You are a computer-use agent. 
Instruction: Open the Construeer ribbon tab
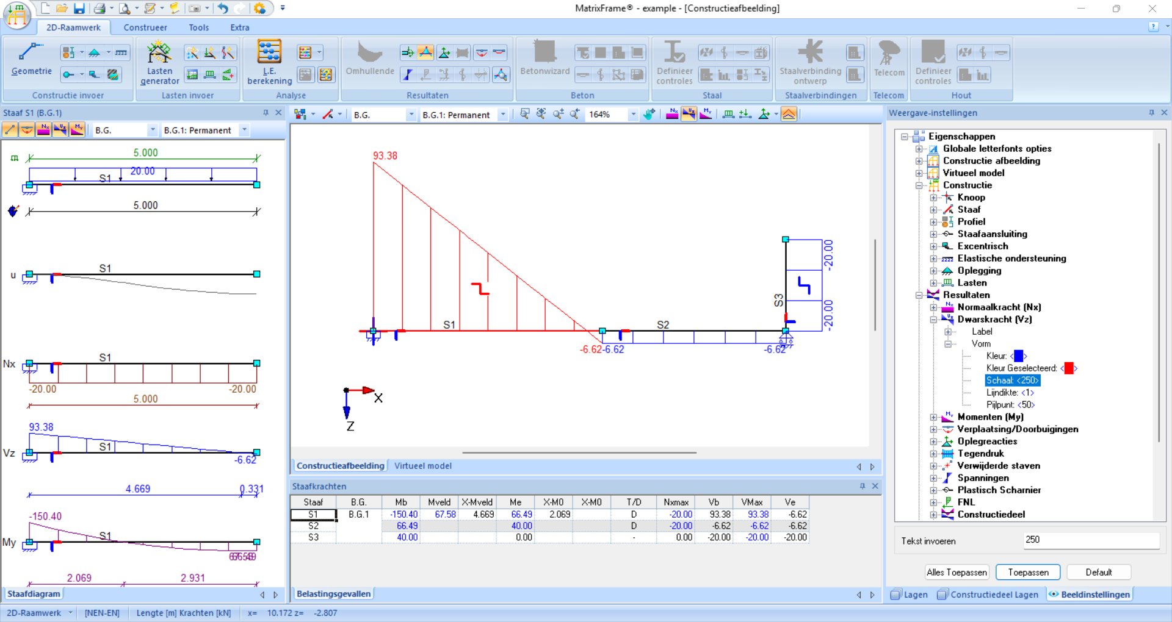(145, 27)
